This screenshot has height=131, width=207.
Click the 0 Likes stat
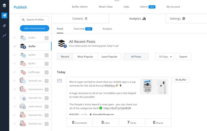106,122
